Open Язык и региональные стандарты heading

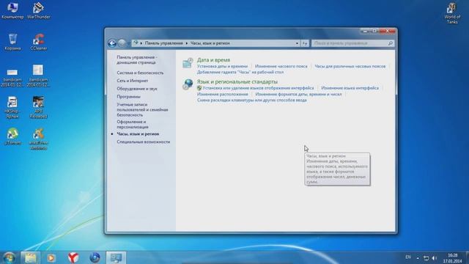point(237,81)
